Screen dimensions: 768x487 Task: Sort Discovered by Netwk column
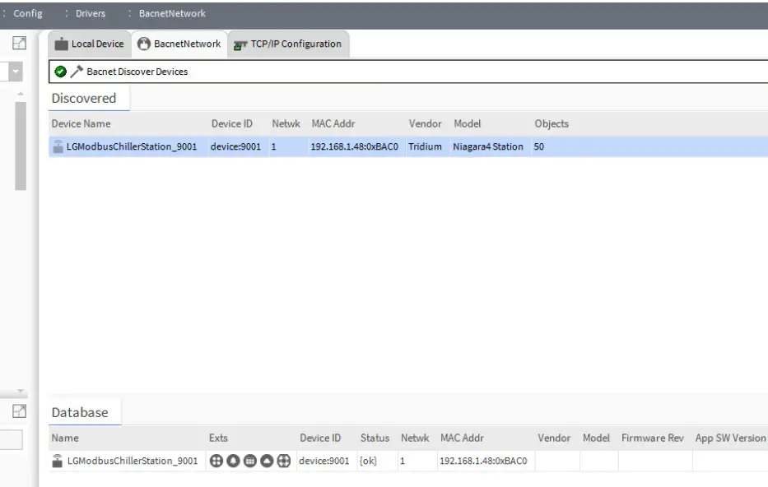[286, 124]
